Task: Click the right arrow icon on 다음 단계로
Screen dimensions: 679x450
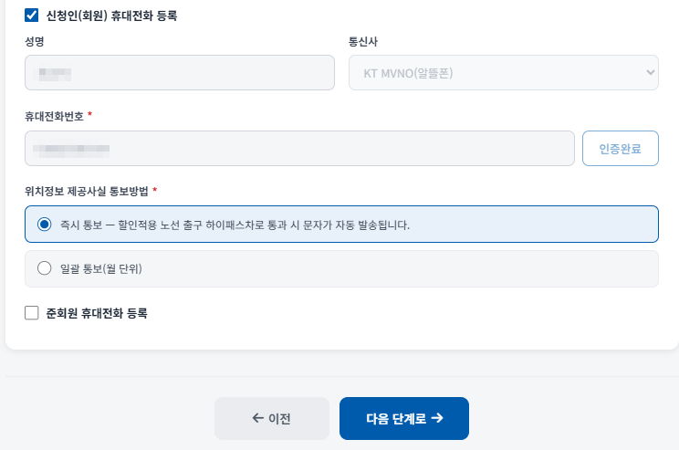Action: click(x=437, y=417)
